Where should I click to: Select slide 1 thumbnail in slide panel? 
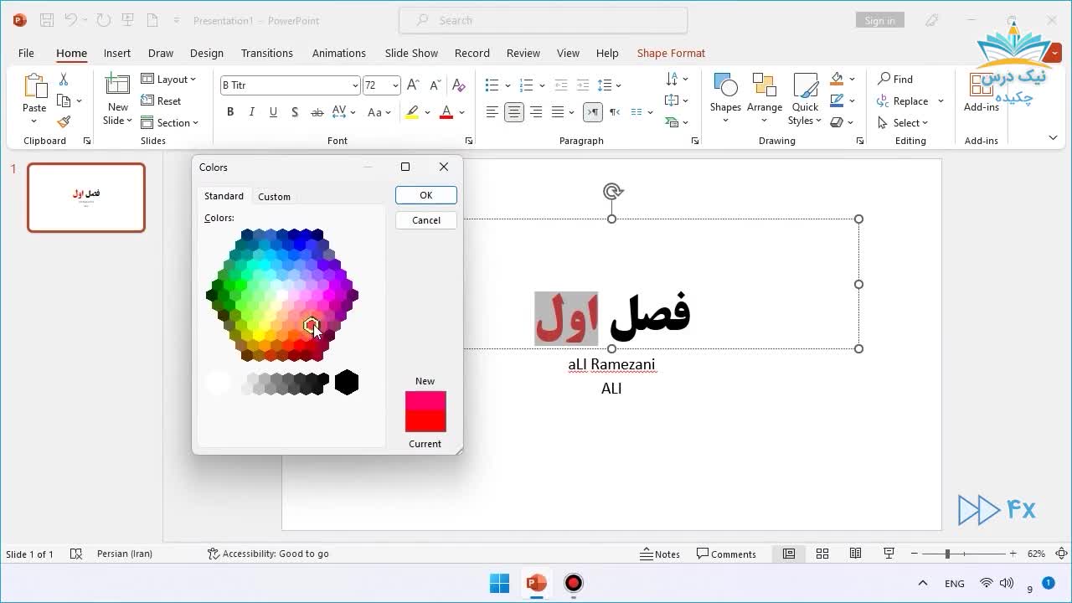85,198
